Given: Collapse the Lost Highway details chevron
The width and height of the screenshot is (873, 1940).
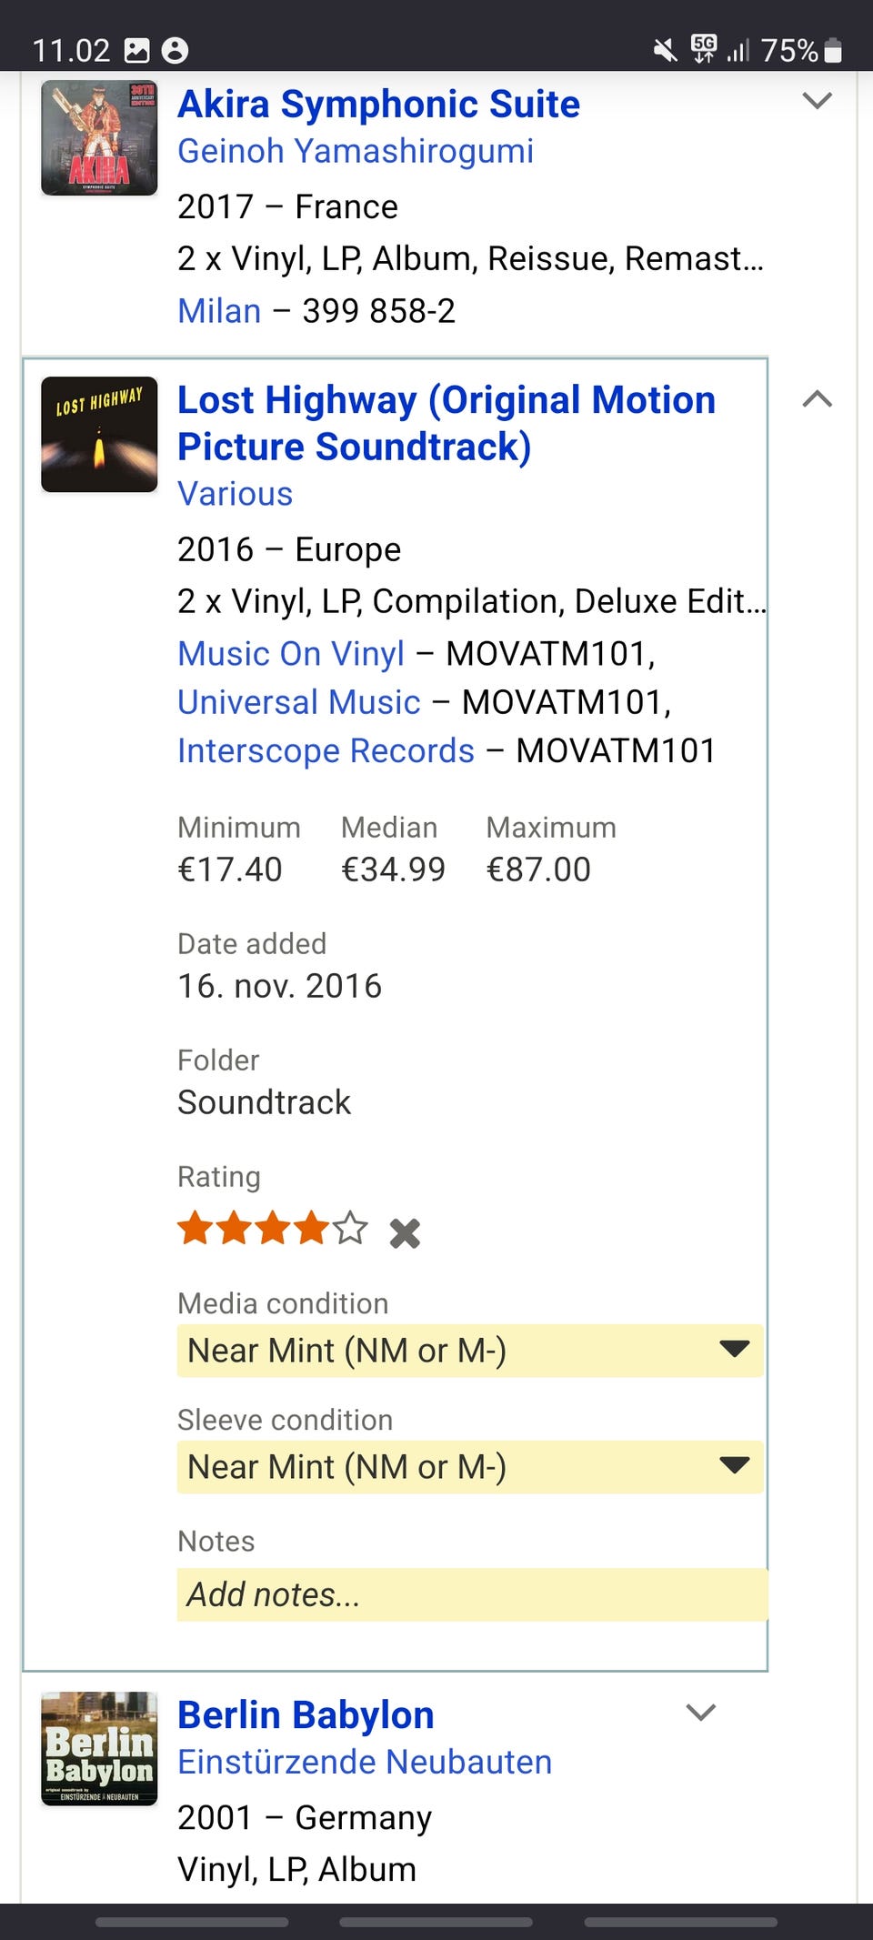Looking at the screenshot, I should point(818,398).
